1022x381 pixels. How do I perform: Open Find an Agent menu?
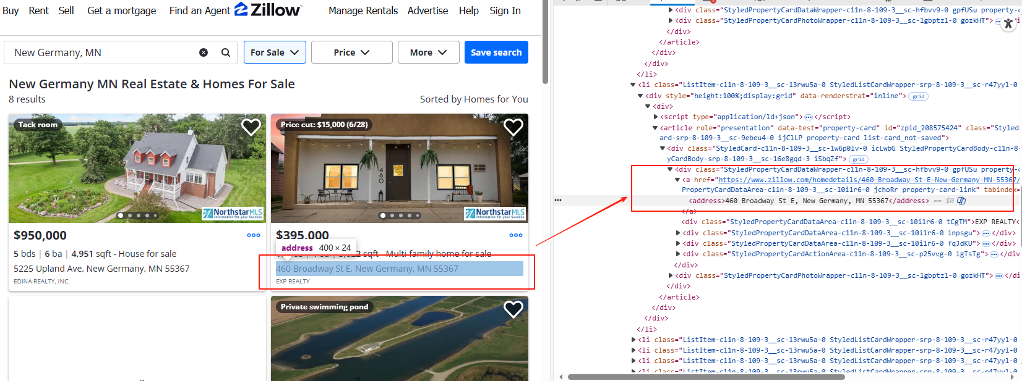tap(200, 10)
